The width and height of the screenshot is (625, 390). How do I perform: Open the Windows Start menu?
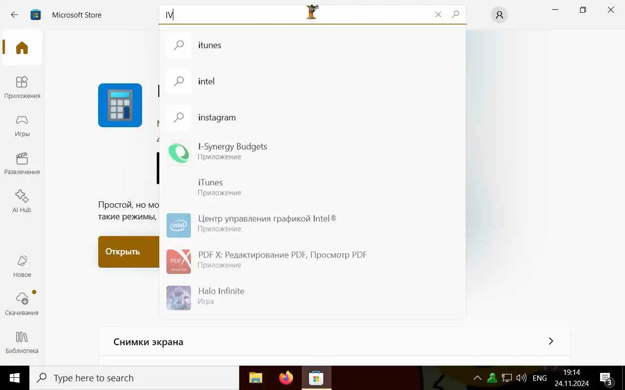(x=15, y=378)
